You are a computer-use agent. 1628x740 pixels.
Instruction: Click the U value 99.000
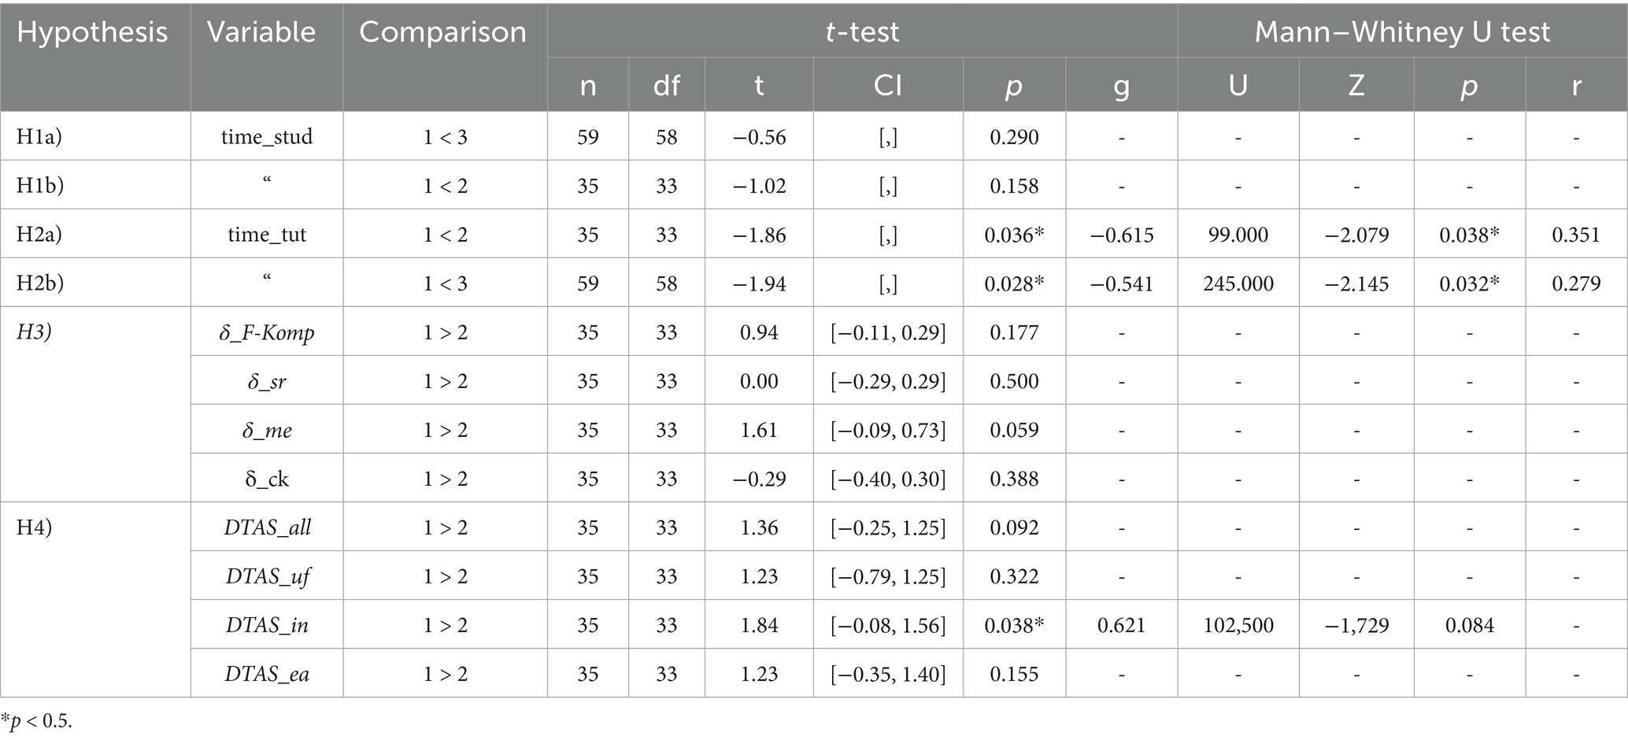tap(1238, 235)
